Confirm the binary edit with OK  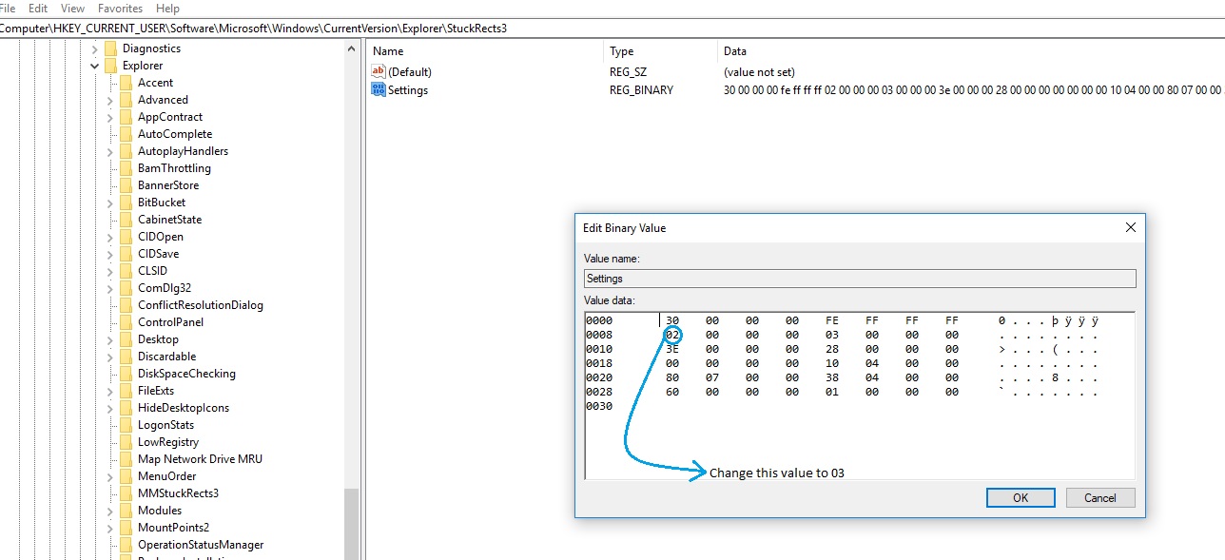click(1021, 497)
